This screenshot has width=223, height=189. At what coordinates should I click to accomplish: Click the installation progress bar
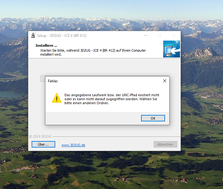(43, 79)
